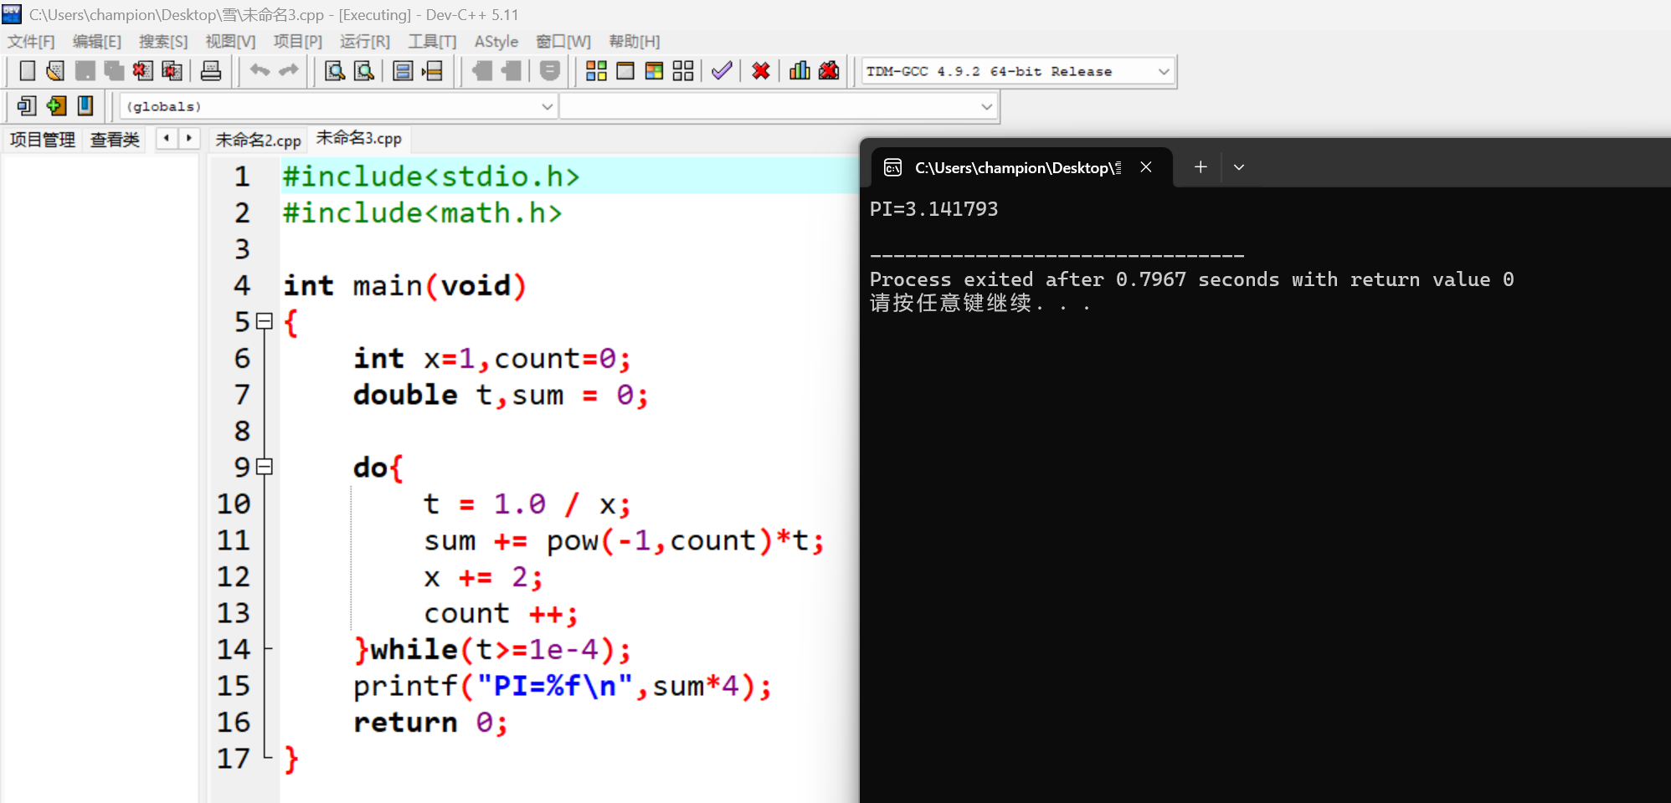Image resolution: width=1671 pixels, height=803 pixels.
Task: Open the 运行[R] menu
Action: click(365, 42)
